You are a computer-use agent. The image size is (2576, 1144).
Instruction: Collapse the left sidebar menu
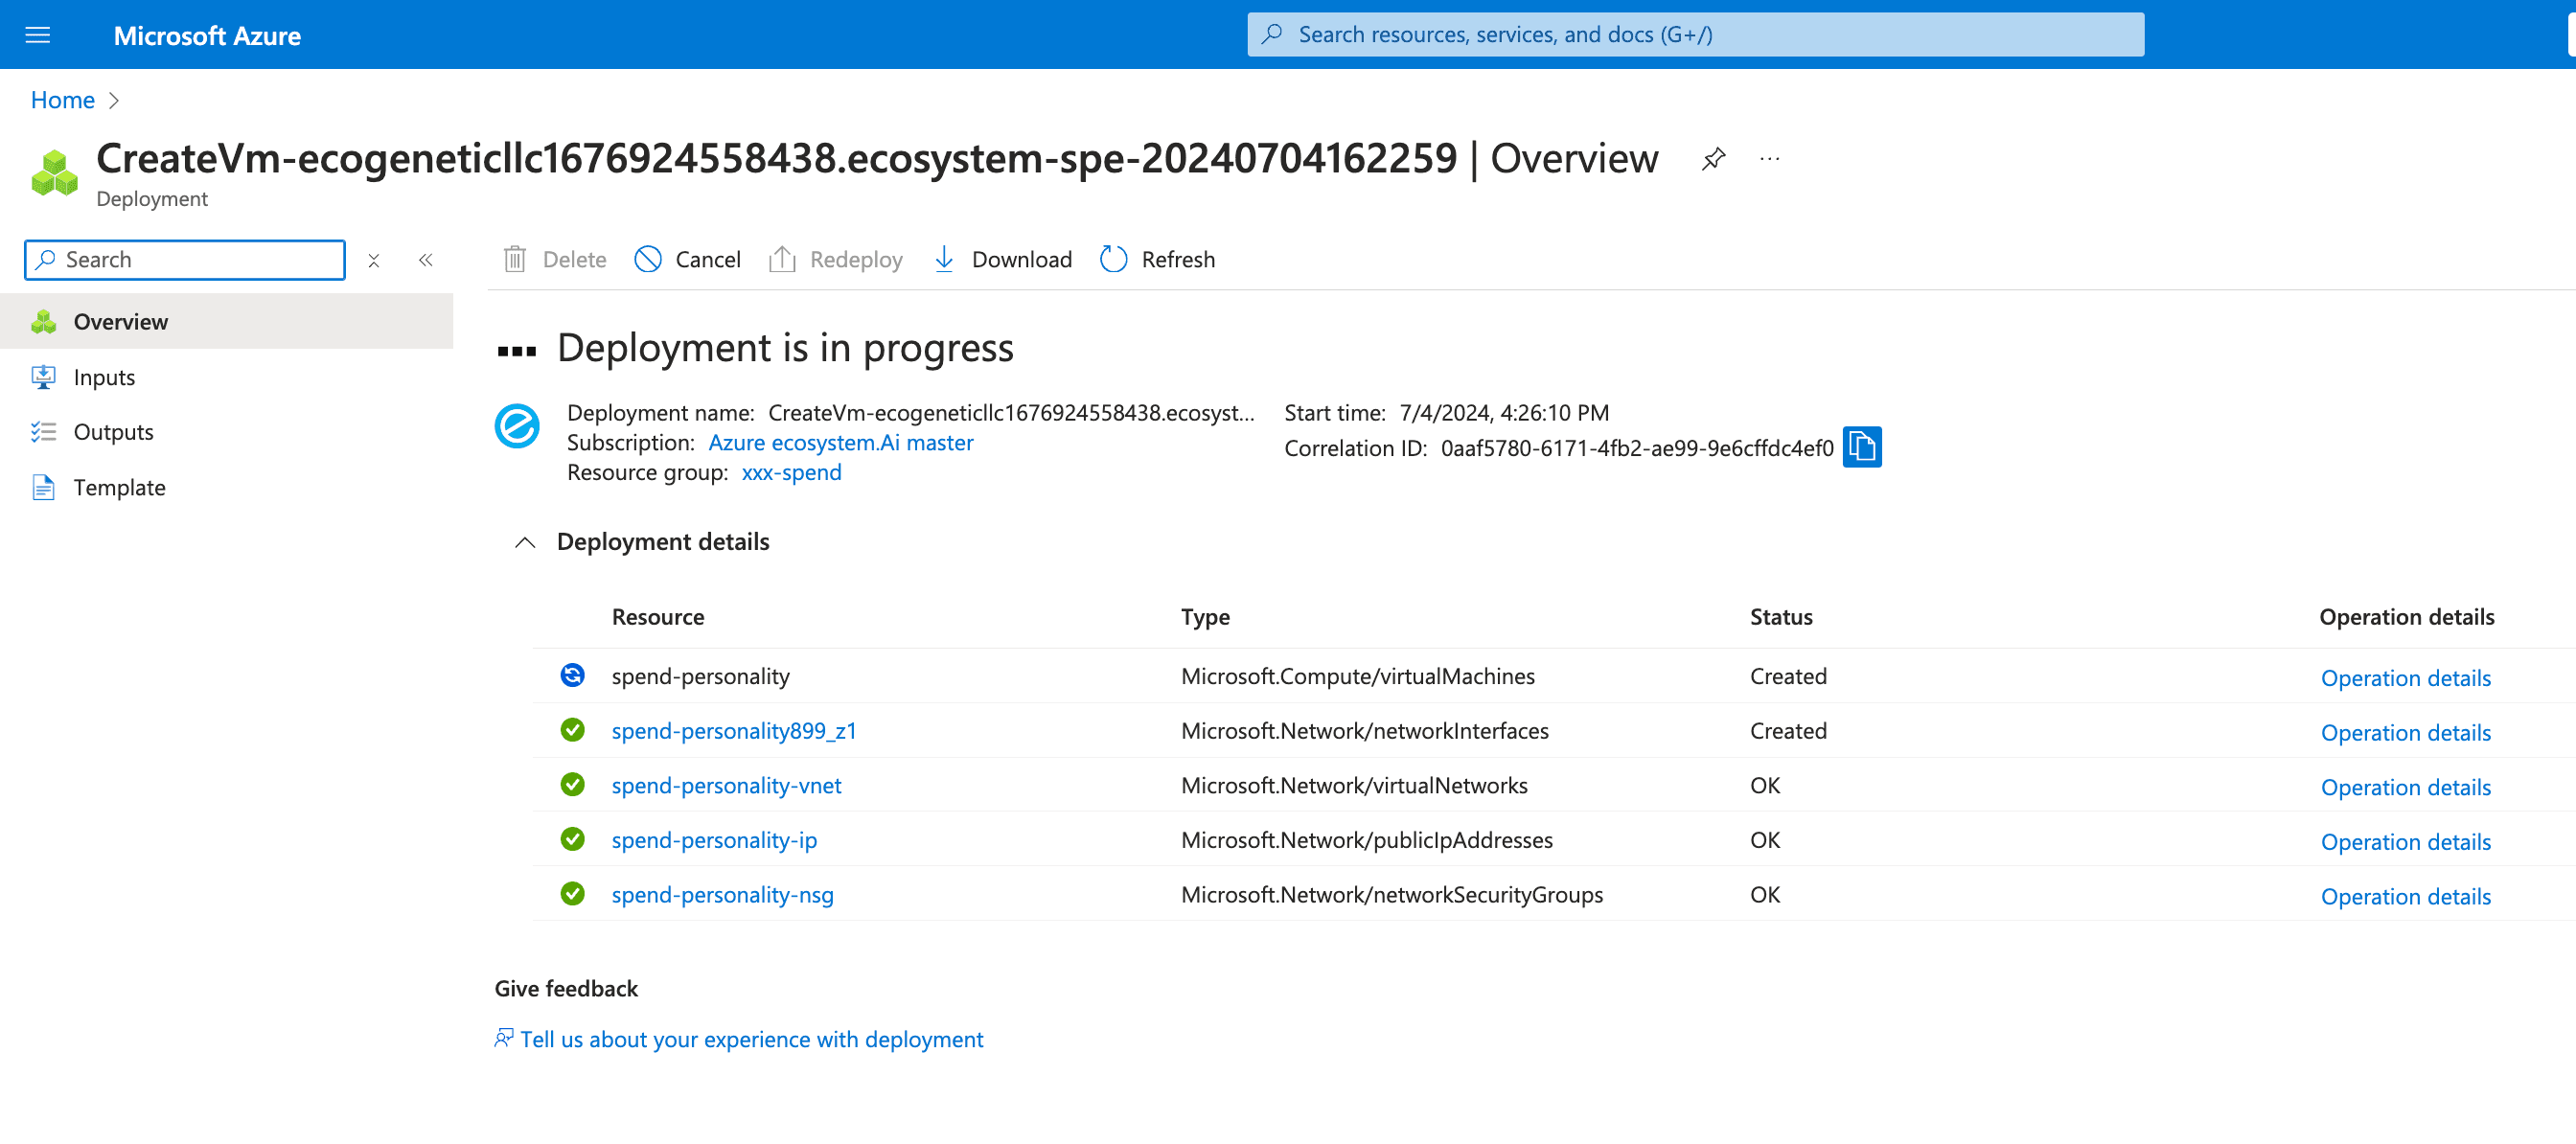click(x=426, y=260)
